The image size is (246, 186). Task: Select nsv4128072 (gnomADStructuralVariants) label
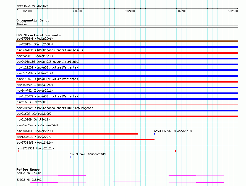[x=47, y=96]
